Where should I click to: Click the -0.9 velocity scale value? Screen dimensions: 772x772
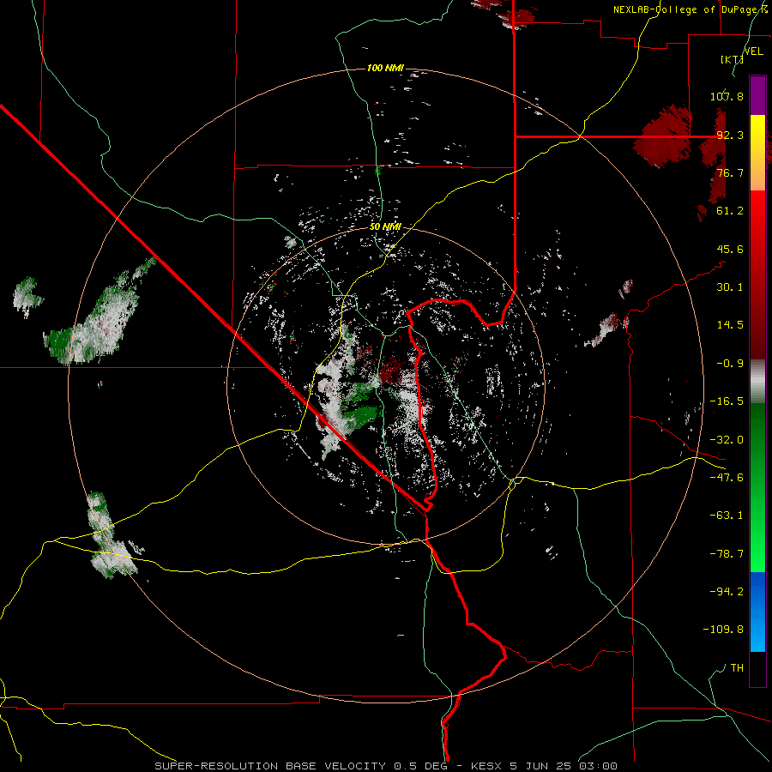click(x=730, y=364)
